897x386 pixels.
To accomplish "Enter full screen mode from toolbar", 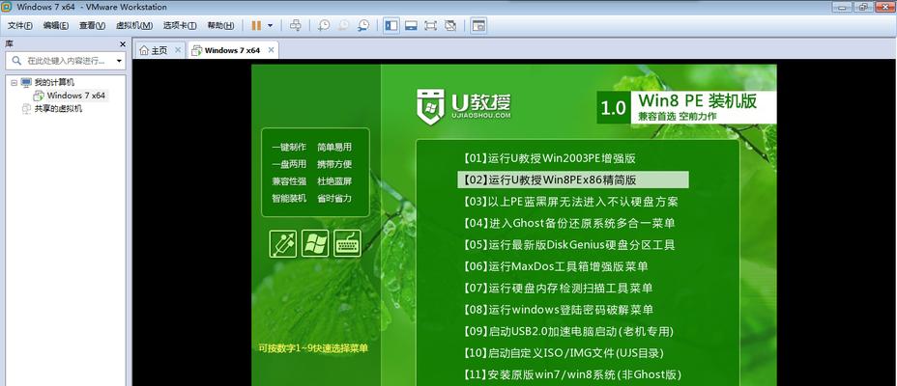I will (430, 26).
